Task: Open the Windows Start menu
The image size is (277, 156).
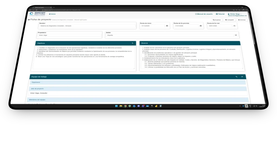Action: 117,106
